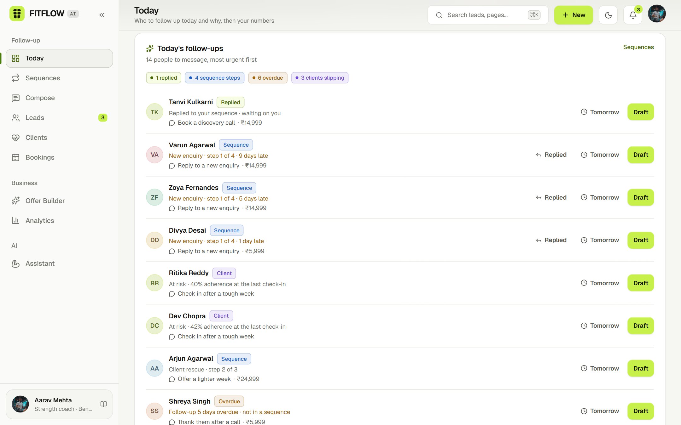Click book icon beside Aarav Mehta
The height and width of the screenshot is (425, 681).
[x=103, y=404]
